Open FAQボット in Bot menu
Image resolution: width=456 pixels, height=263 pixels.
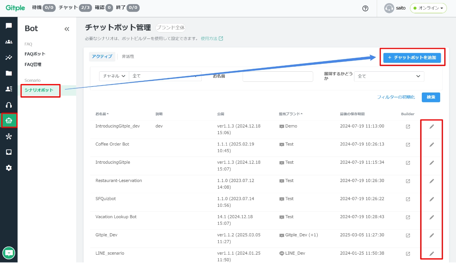coord(35,54)
